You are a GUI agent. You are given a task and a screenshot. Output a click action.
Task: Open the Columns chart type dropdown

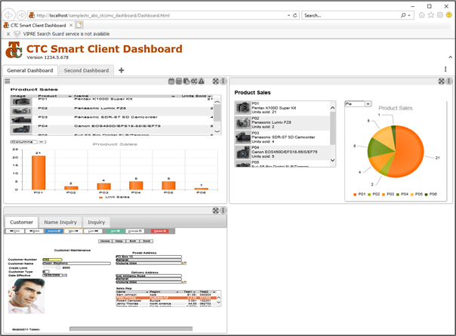(42, 142)
